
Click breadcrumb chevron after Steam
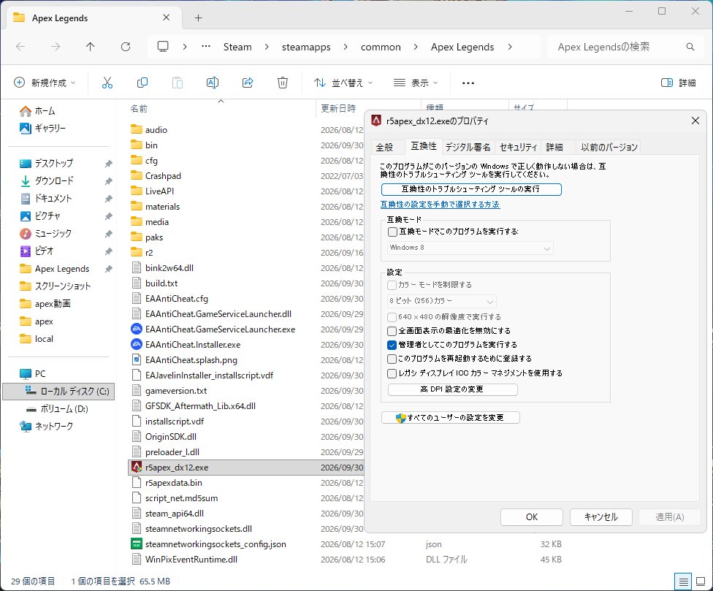267,47
